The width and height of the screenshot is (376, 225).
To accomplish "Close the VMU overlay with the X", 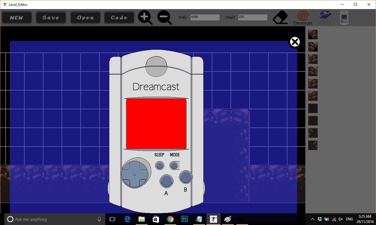I will point(295,42).
